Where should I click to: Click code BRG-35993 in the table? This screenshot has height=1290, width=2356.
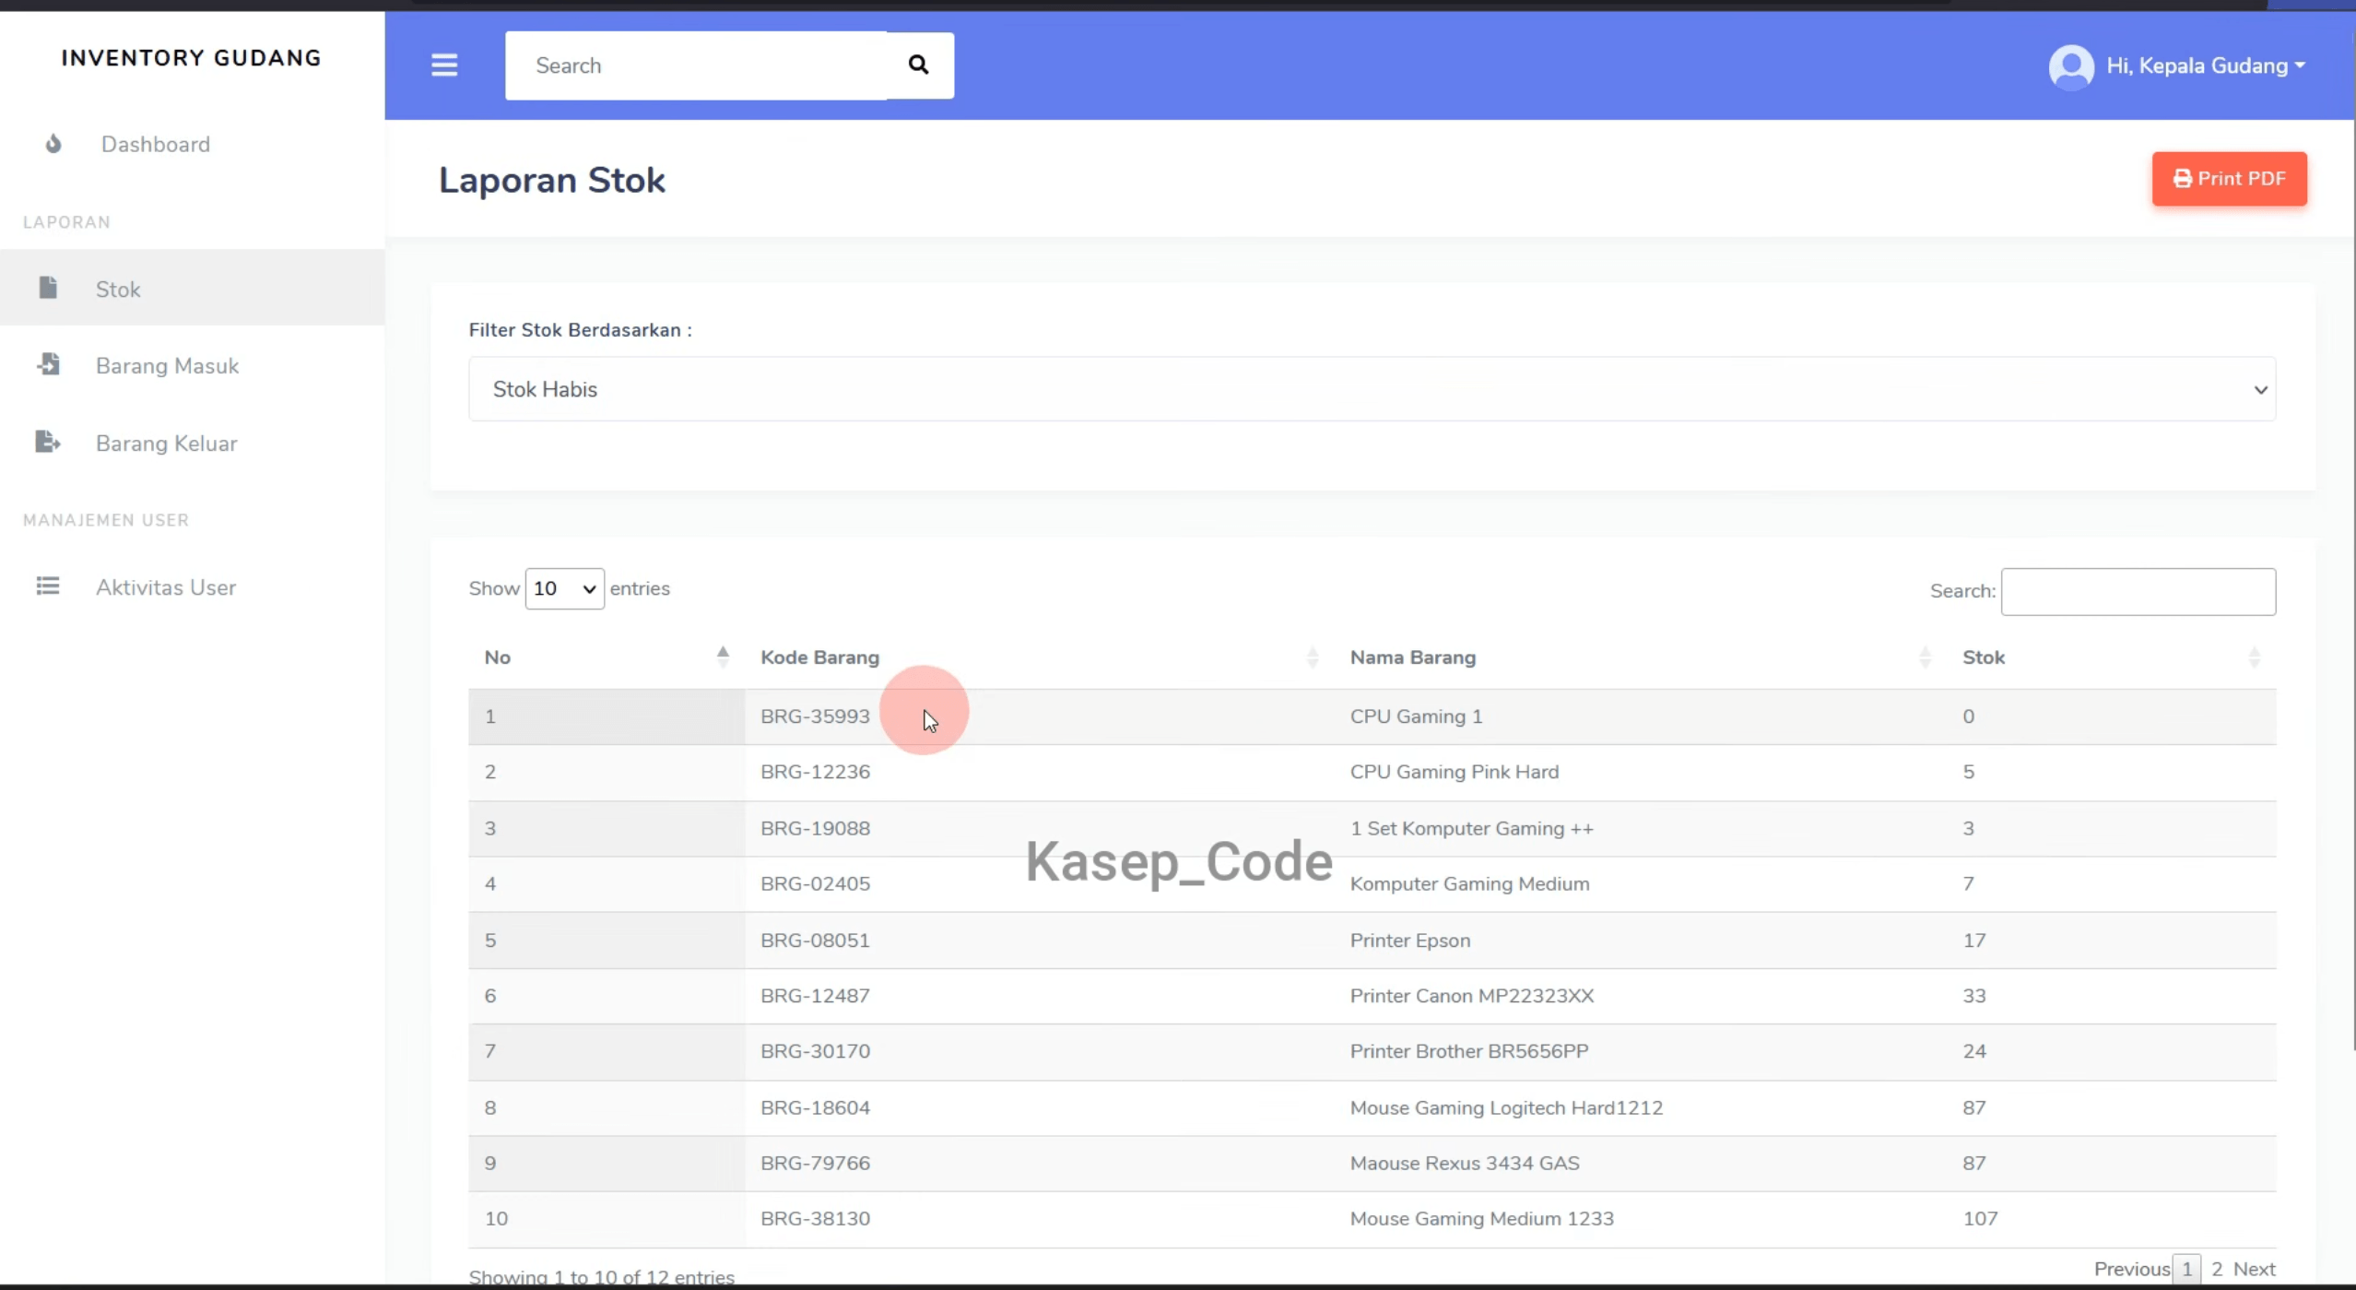815,716
